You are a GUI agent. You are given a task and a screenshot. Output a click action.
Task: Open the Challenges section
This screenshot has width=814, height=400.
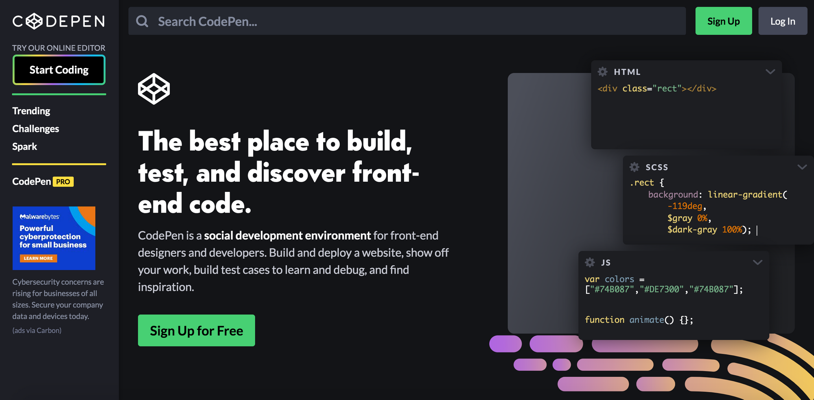(x=35, y=128)
